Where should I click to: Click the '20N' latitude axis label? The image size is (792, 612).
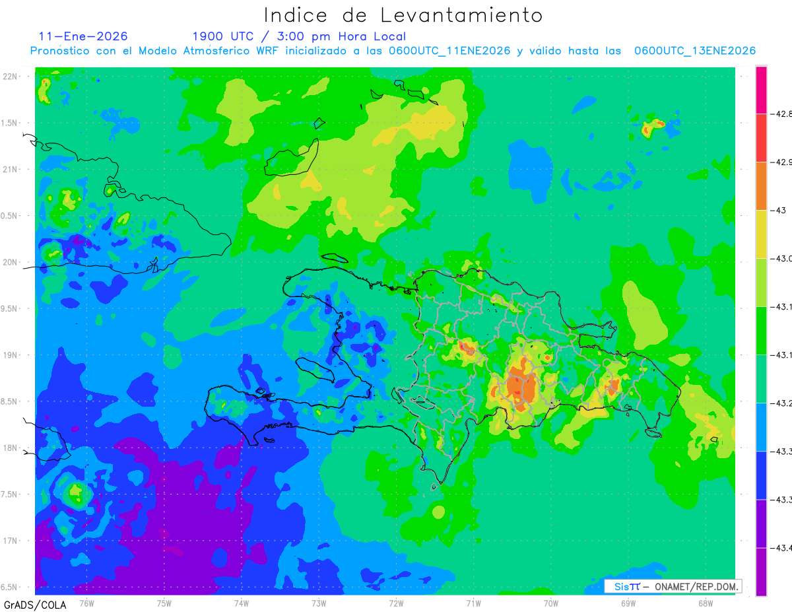pyautogui.click(x=10, y=262)
